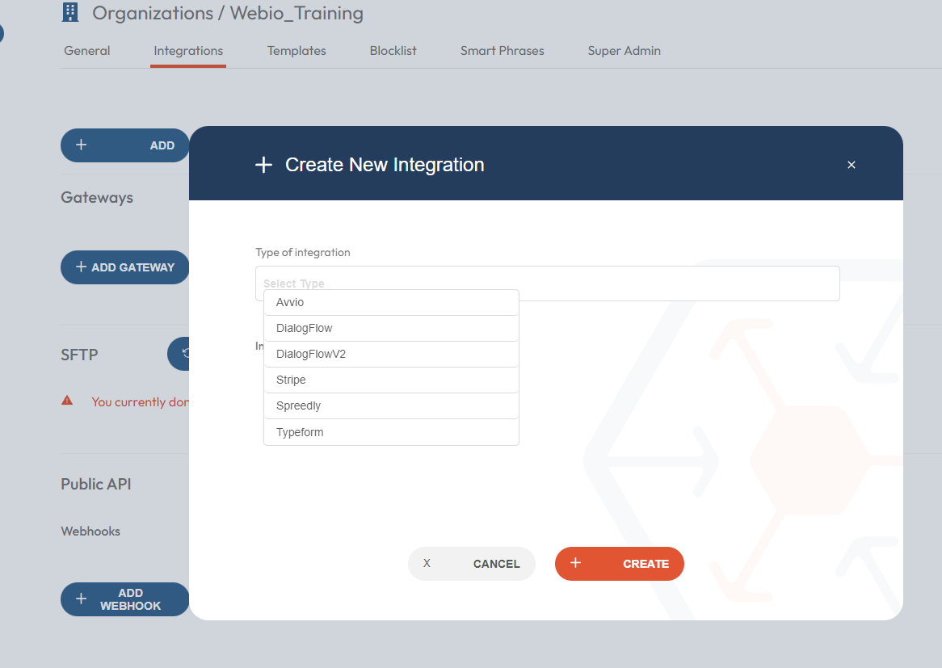Click the 'You currently don' warning text
942x668 pixels.
coord(140,402)
